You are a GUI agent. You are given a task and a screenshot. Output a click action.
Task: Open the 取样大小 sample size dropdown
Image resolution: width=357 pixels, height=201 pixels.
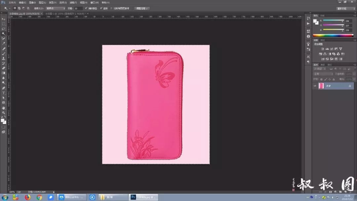[x=55, y=8]
